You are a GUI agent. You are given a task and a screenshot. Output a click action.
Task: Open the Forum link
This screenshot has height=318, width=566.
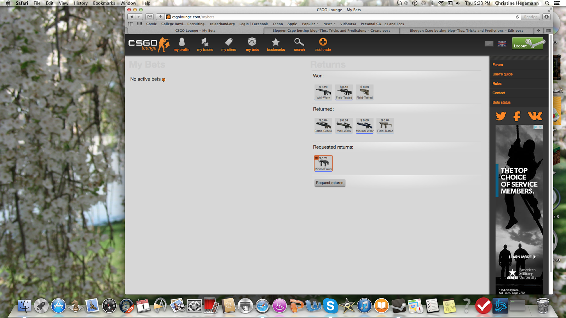pyautogui.click(x=498, y=65)
